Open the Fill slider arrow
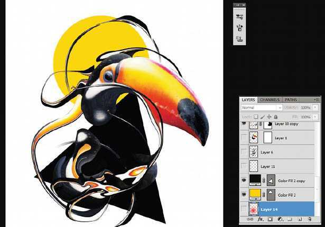Image resolution: width=325 pixels, height=227 pixels. (315, 117)
